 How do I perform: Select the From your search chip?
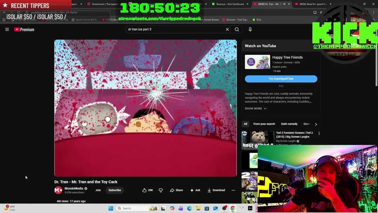click(264, 124)
